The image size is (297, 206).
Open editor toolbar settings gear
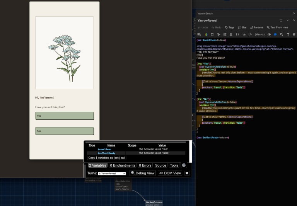pyautogui.click(x=294, y=34)
